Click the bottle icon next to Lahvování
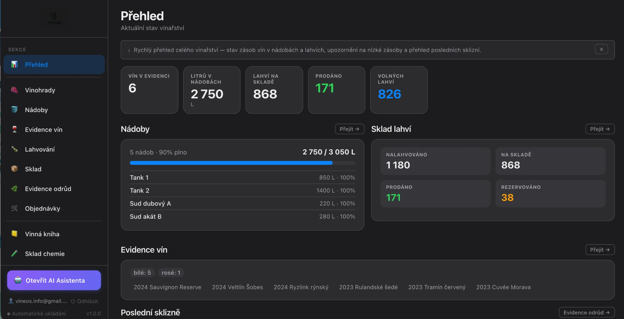 [14, 149]
